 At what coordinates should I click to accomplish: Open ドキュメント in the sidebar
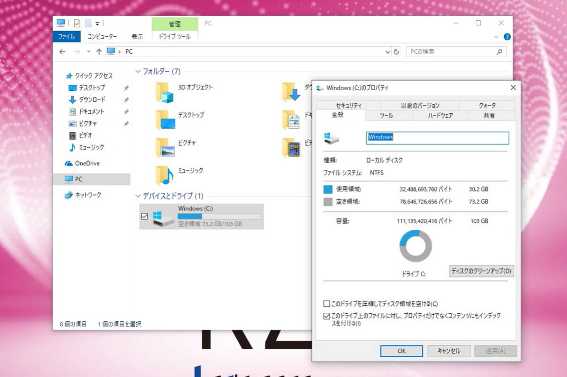click(x=91, y=112)
